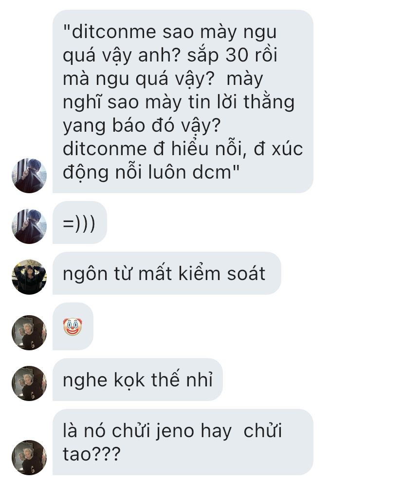The height and width of the screenshot is (483, 403).
Task: Click the line "yang báo đó vậy?"
Action: click(x=142, y=126)
